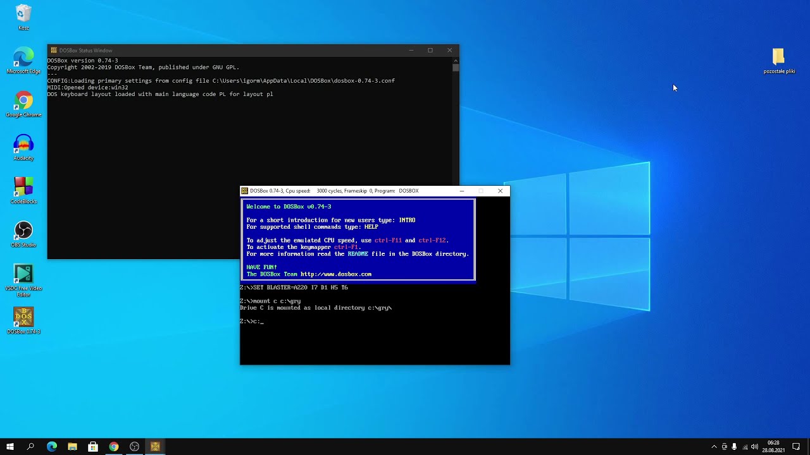Click the DOS keyboard layout loaded line
This screenshot has width=810, height=455.
tap(160, 94)
